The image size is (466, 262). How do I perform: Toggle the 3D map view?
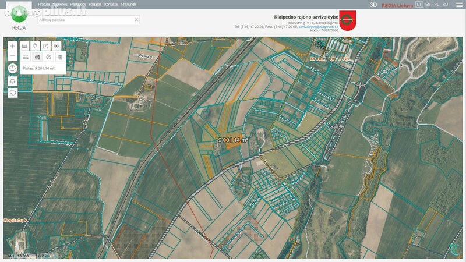click(x=373, y=5)
